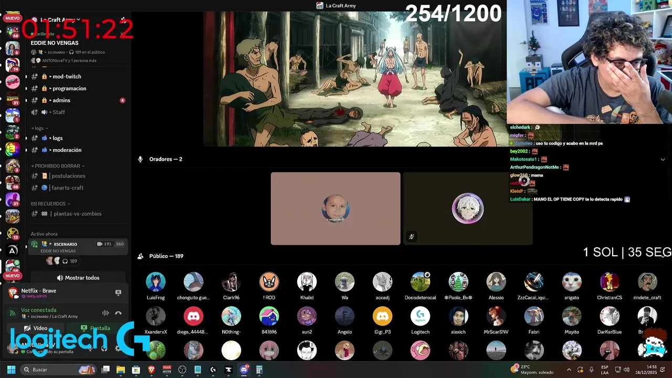Toggle headphone deafen in user panel
The image size is (672, 378).
104,348
